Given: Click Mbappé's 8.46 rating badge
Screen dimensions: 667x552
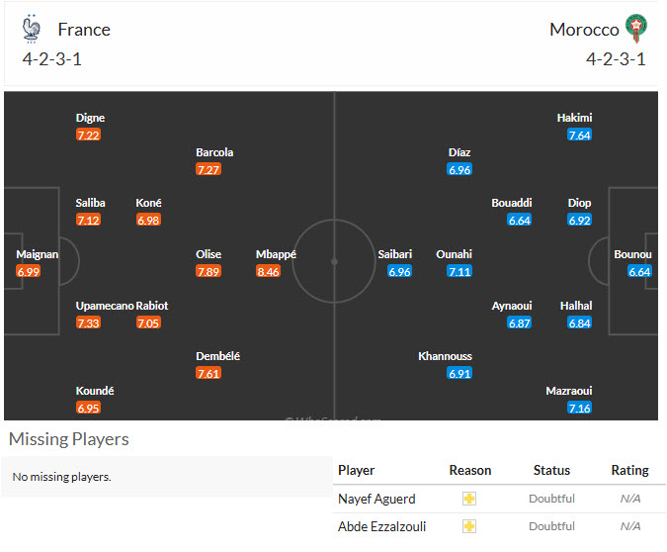Looking at the screenshot, I should pyautogui.click(x=268, y=271).
